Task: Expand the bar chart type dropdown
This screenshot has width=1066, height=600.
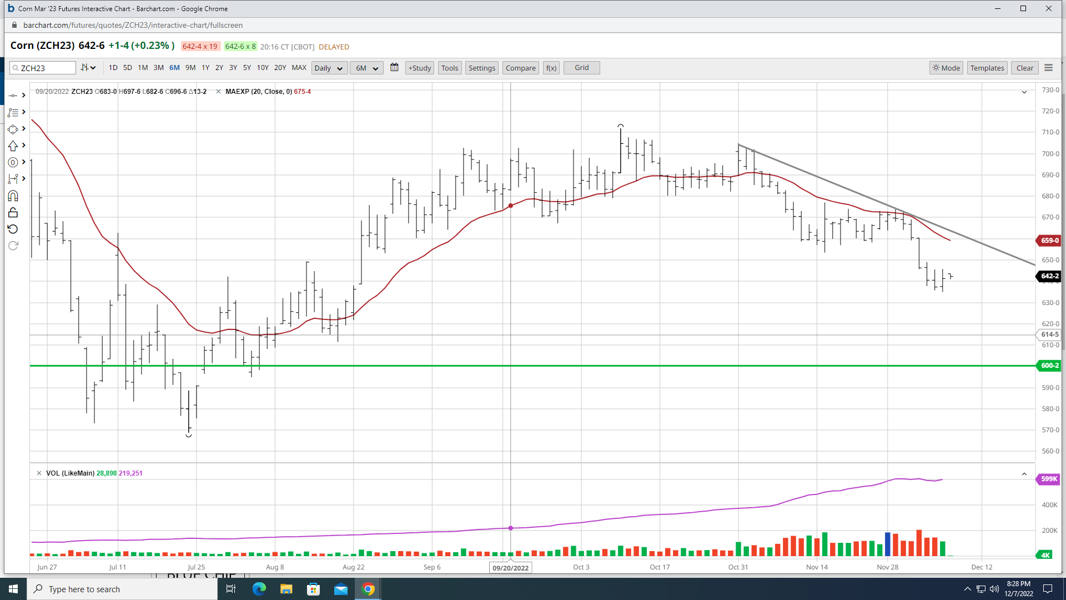Action: pos(88,68)
